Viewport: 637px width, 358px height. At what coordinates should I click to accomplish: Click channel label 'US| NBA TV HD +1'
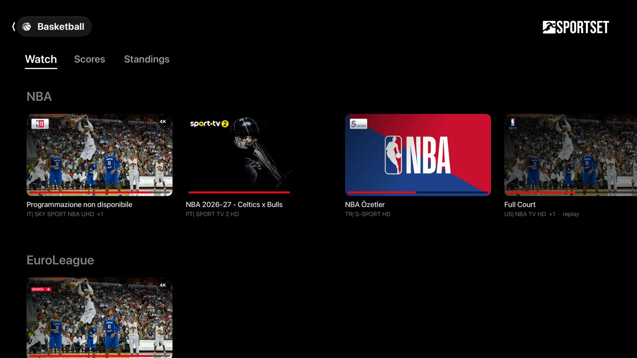[530, 214]
